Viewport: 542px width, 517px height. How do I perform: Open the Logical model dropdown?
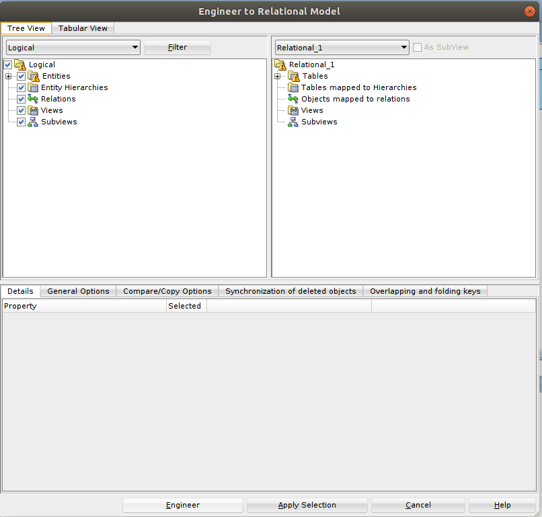tap(73, 47)
